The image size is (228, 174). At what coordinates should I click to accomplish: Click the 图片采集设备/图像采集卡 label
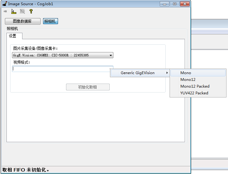point(35,48)
